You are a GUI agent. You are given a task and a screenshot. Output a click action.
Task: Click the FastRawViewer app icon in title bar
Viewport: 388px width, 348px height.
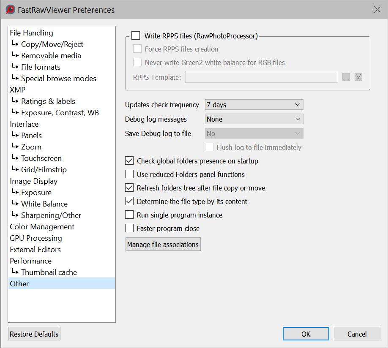[x=10, y=10]
